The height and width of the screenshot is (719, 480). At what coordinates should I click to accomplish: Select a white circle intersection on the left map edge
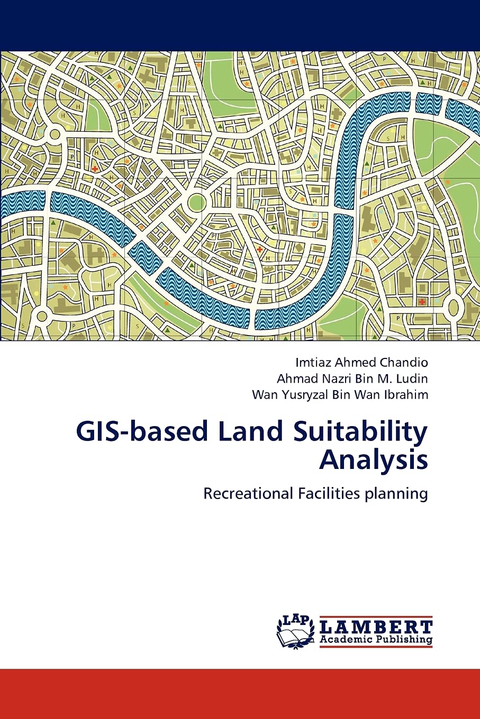(x=54, y=133)
